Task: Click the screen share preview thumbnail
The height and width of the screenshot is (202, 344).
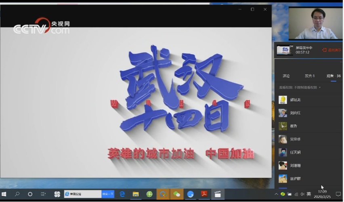Action: [x=285, y=50]
